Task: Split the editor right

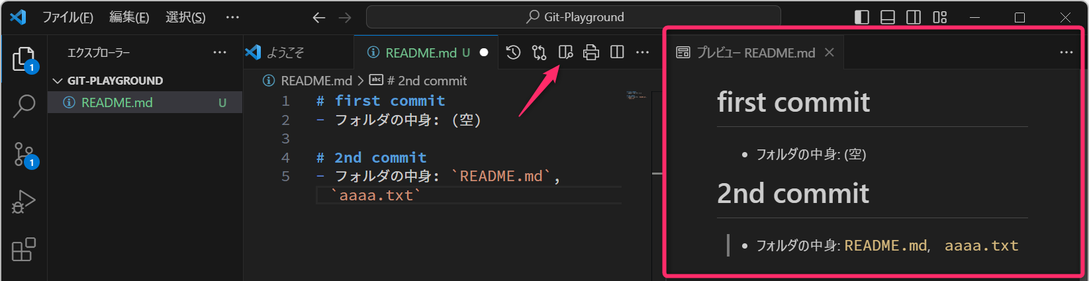Action: pos(617,52)
